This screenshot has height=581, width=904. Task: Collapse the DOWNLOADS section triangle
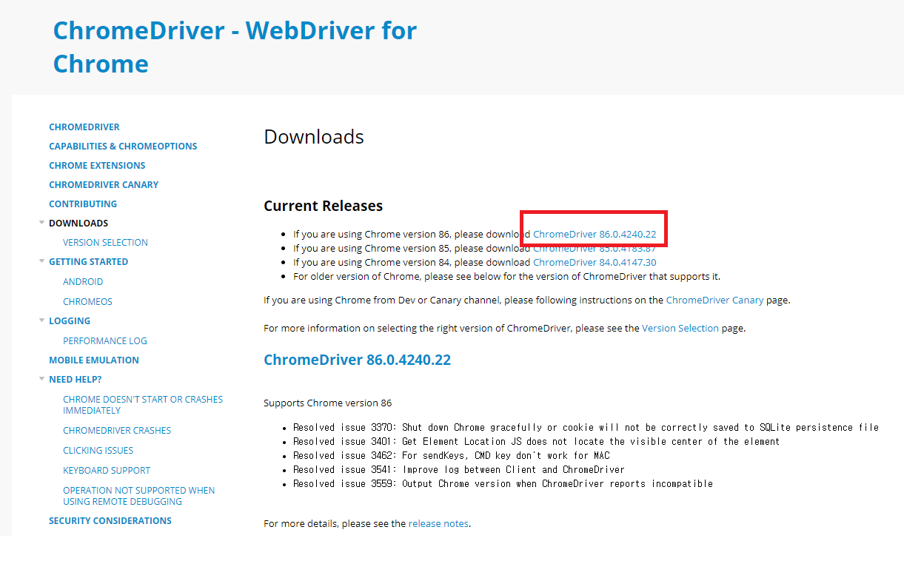click(41, 222)
